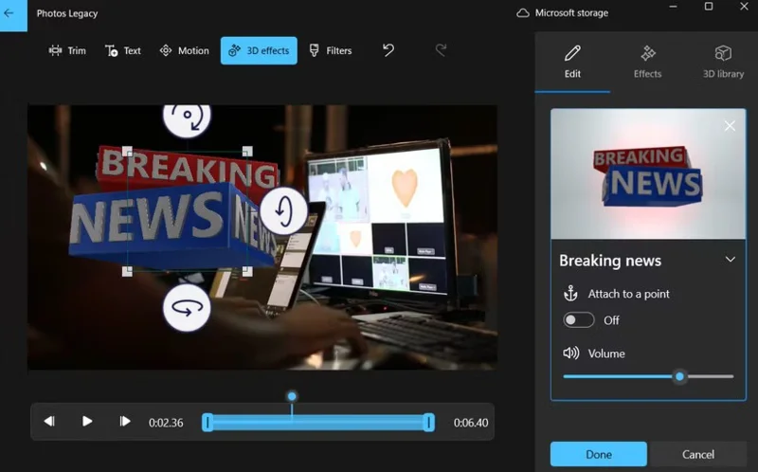The image size is (758, 472).
Task: Click top rotation handle on 3D object
Action: click(x=187, y=117)
